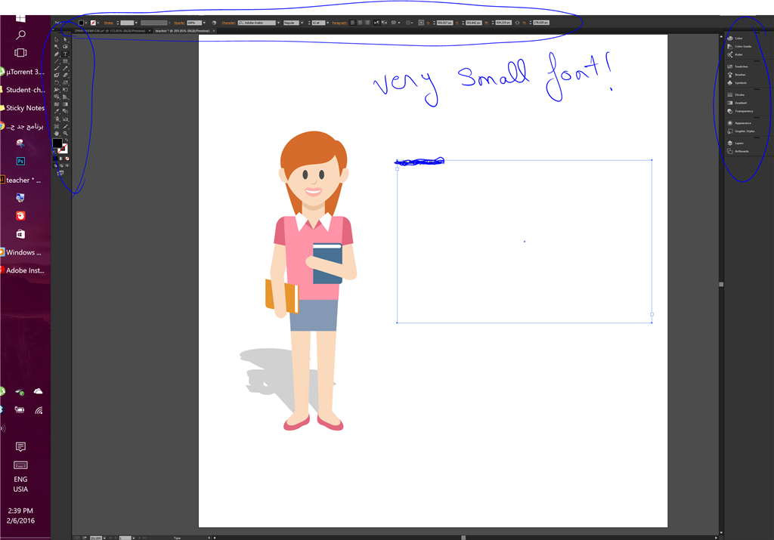Toggle align left paragraph option
This screenshot has width=774, height=540.
[353, 23]
